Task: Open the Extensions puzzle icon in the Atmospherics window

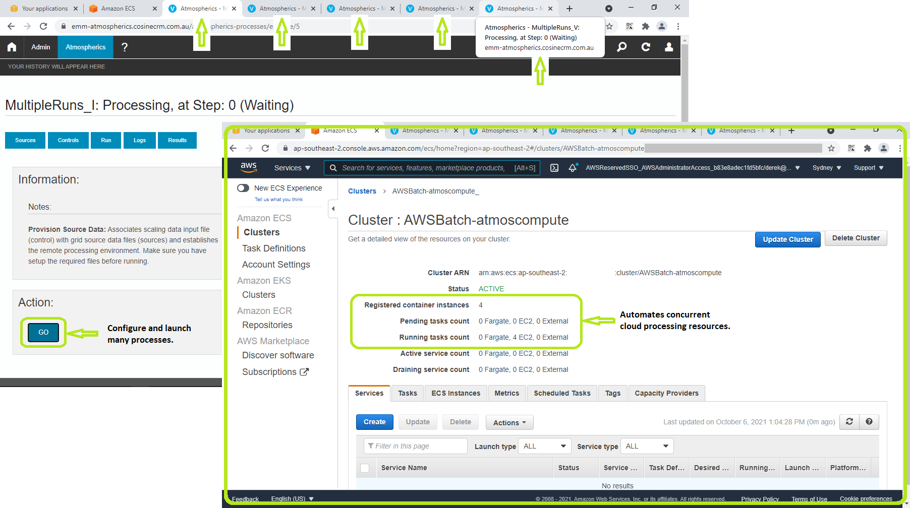Action: pos(646,26)
